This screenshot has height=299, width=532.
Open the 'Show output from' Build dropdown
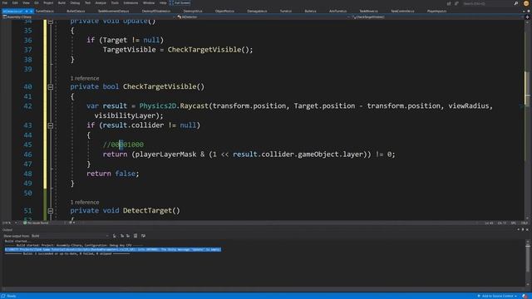70,236
